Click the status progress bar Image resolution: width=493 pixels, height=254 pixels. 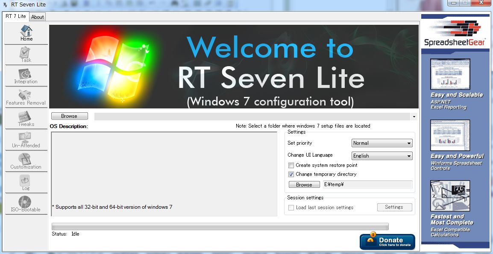[220, 226]
